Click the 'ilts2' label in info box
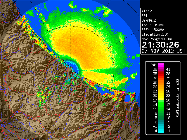Viewport: 187px width, 140px height. point(147,11)
